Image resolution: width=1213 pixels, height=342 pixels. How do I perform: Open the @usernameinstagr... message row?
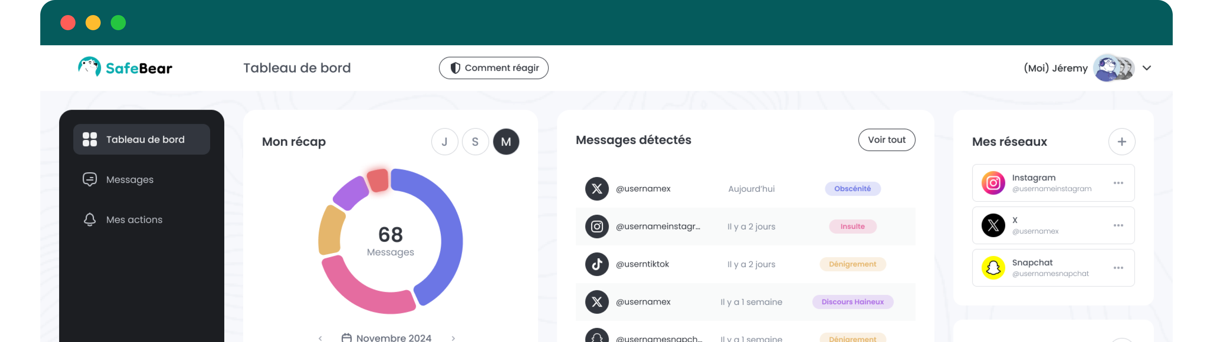click(x=745, y=226)
